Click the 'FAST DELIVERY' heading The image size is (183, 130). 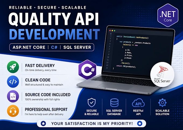(40, 65)
